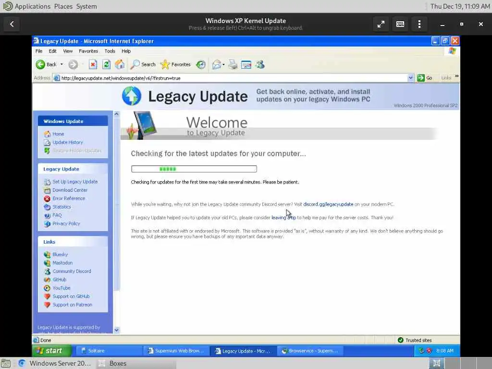The image size is (492, 369).
Task: Open the Error Reference link
Action: point(69,198)
